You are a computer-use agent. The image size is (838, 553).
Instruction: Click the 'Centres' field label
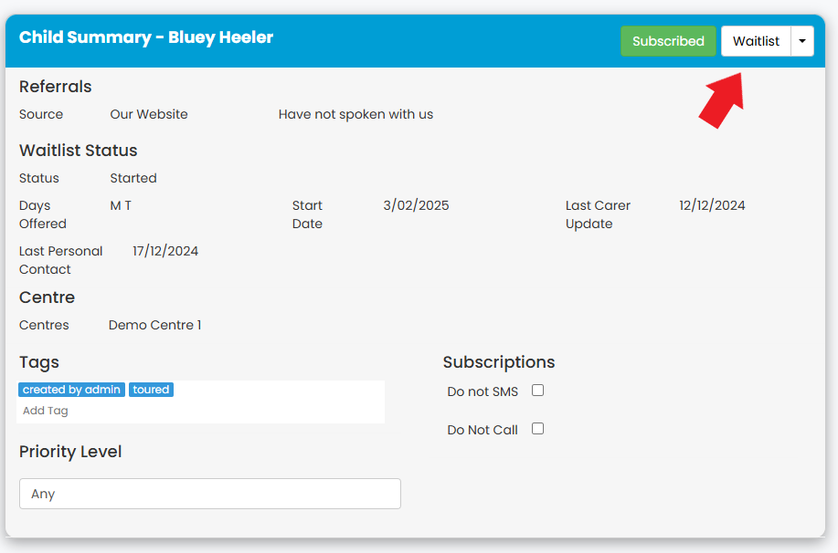click(44, 325)
